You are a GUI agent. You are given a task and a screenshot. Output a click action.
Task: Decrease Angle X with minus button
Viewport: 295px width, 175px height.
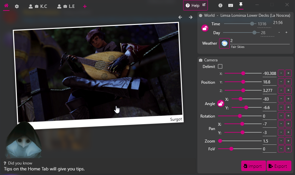[x=281, y=98]
